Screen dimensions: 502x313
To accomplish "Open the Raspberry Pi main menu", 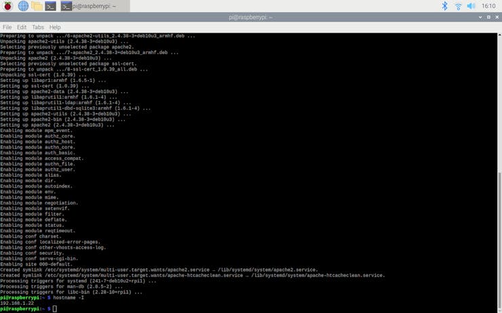I will click(x=7, y=5).
